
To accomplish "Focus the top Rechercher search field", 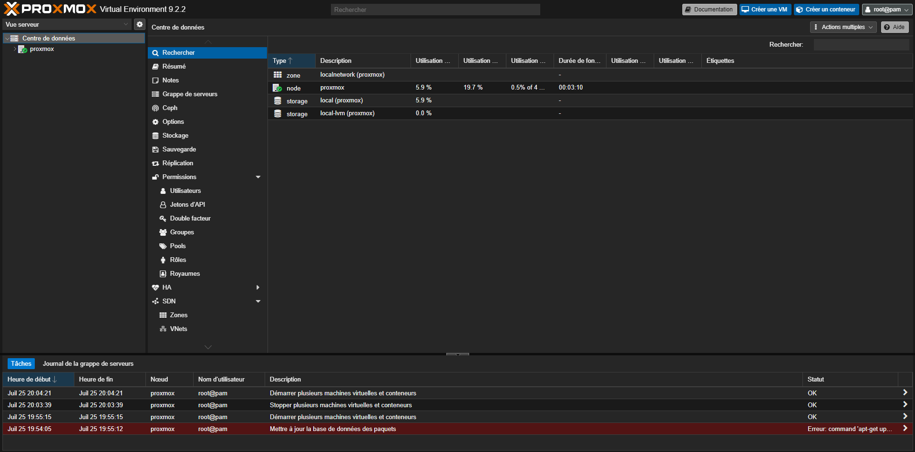I will pos(435,10).
